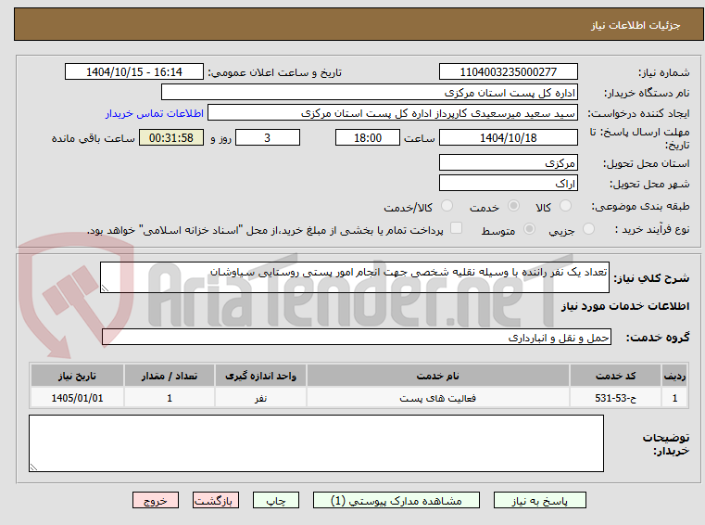Toggle the Islamic treasury bonds payment checkbox
Screen dimensions: 705x525
[x=457, y=228]
